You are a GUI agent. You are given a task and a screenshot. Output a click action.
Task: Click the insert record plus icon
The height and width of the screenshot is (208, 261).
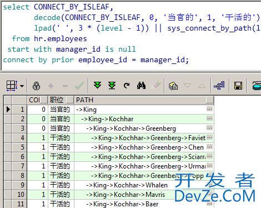[x=51, y=86]
